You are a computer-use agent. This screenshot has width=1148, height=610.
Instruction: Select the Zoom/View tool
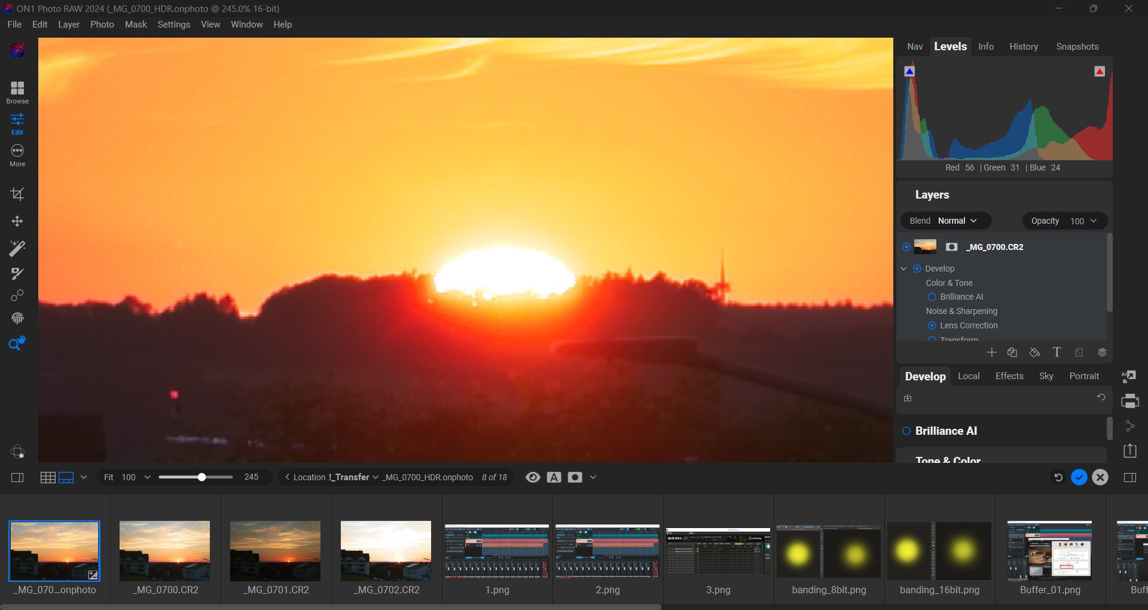17,343
